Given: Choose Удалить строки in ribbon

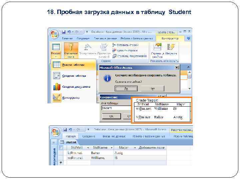Looking at the screenshot, I should (125, 51).
